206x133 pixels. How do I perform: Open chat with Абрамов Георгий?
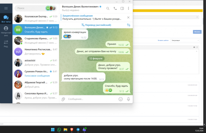point(36,85)
